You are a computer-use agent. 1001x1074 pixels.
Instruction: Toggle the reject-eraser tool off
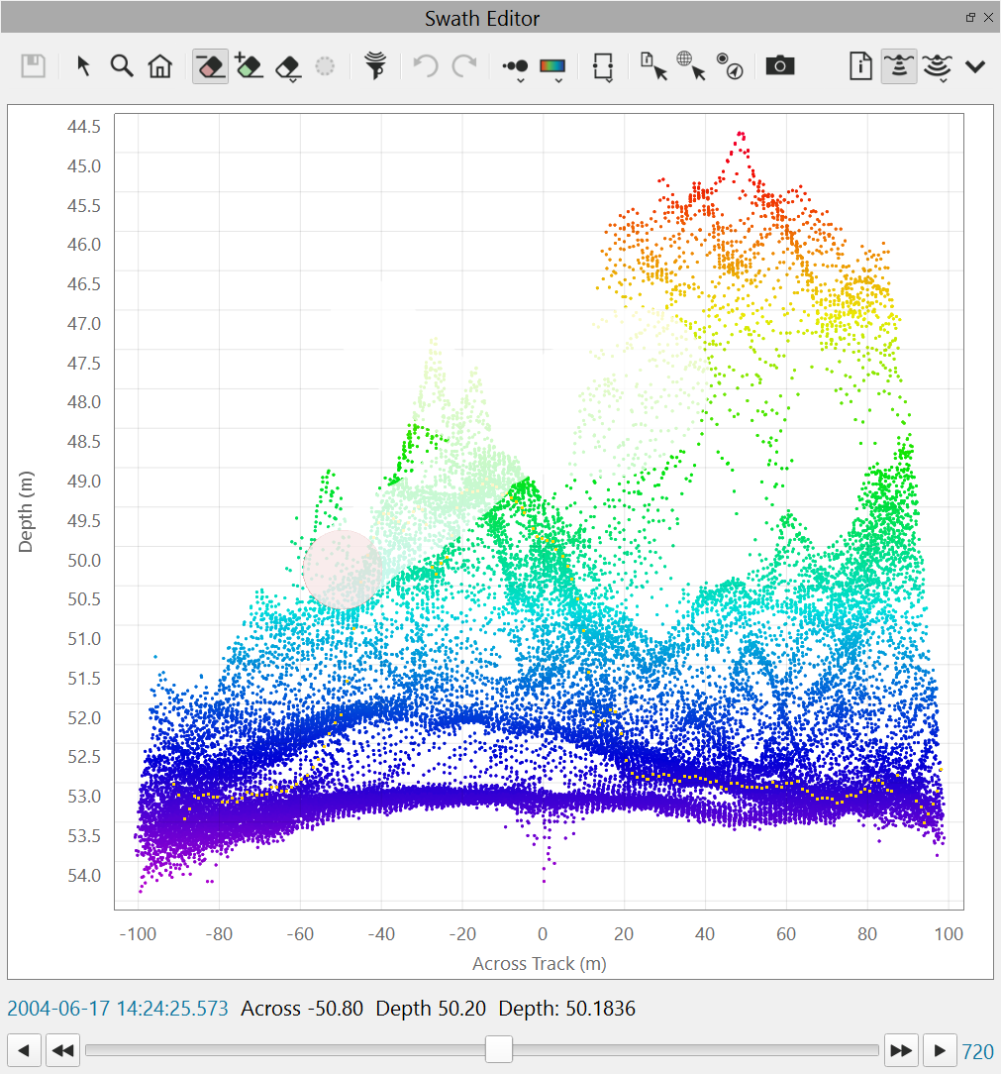tap(209, 65)
